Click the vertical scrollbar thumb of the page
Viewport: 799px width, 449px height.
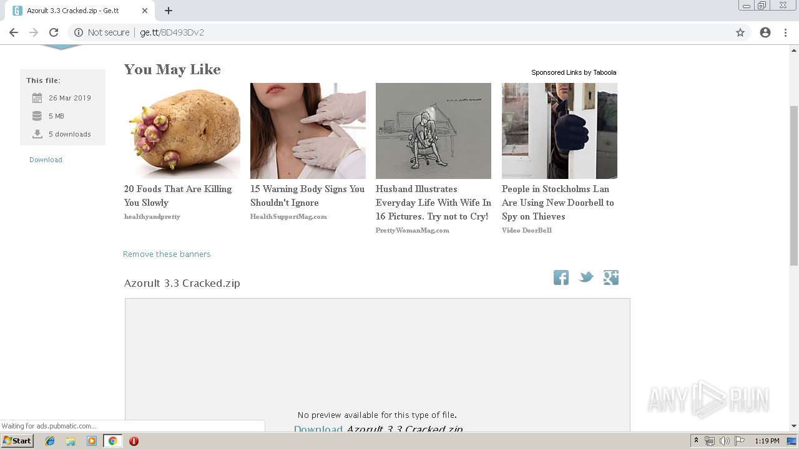click(x=794, y=186)
